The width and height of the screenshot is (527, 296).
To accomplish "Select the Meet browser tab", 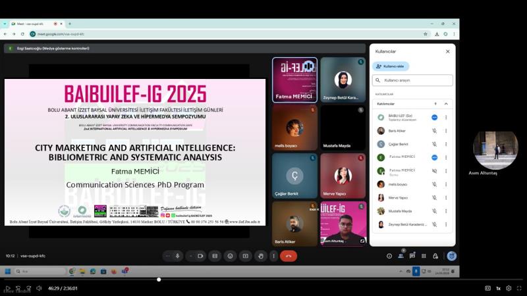I will tap(37, 24).
